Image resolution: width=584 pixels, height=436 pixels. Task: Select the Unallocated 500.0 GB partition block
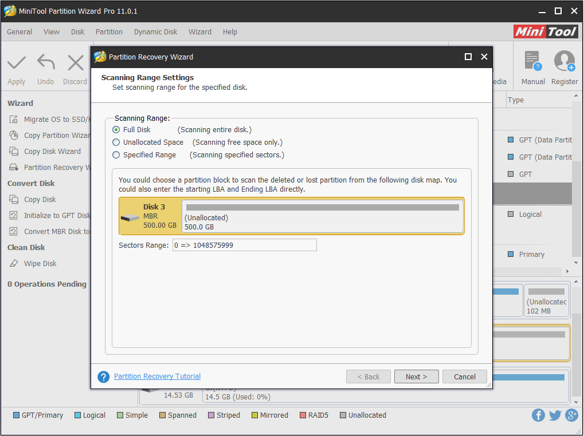click(x=323, y=216)
